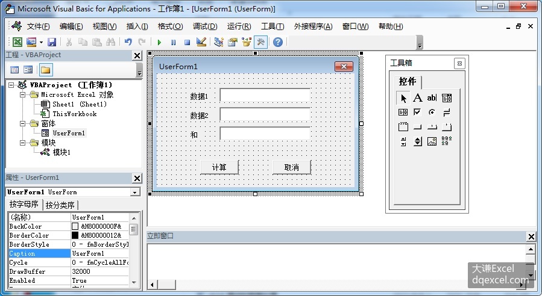Select the SpinButton tool in toolbox

(x=418, y=141)
